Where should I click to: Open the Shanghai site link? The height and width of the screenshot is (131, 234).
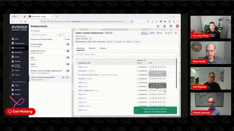[x=82, y=79]
